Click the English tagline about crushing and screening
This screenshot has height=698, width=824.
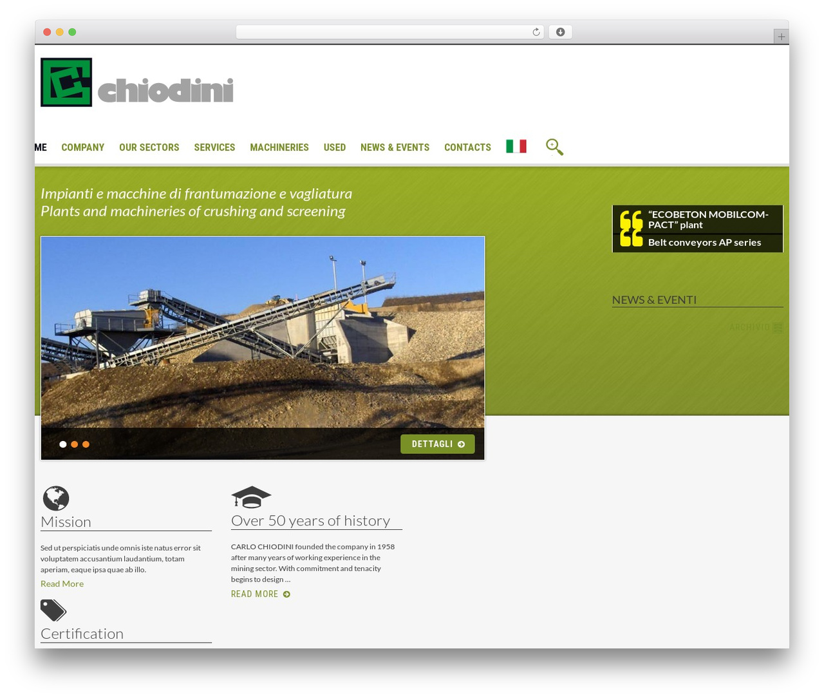(193, 211)
